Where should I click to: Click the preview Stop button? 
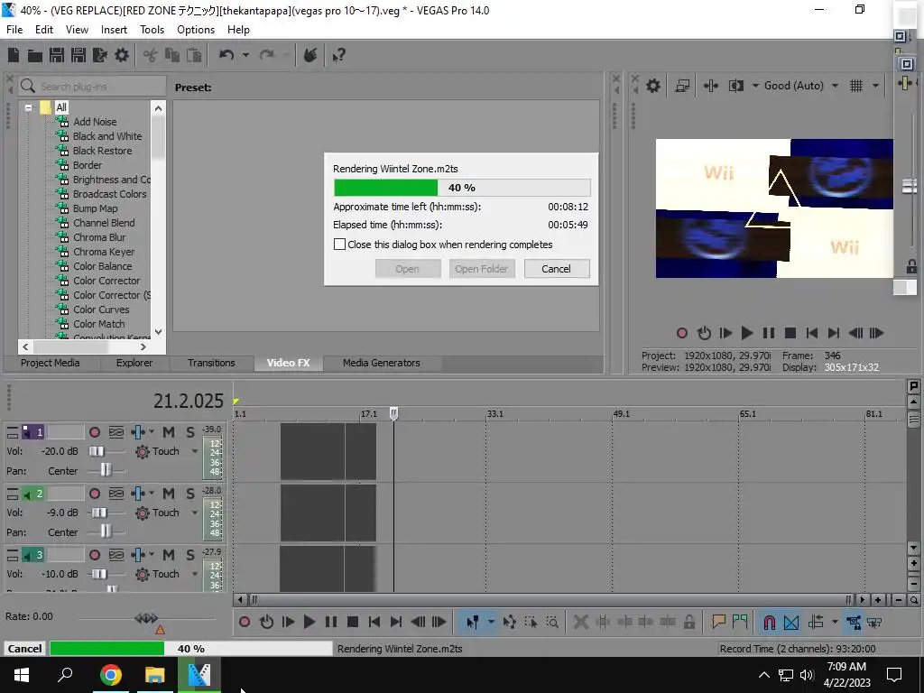[790, 333]
